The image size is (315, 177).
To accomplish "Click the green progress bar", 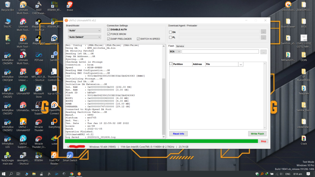I will [x=161, y=141].
